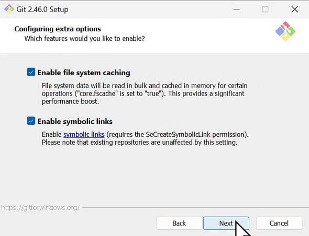Click the disabled maximize button
309x236 pixels.
[265, 9]
